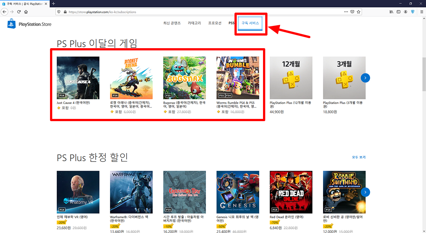Open the Firefox account icon

tap(406, 12)
